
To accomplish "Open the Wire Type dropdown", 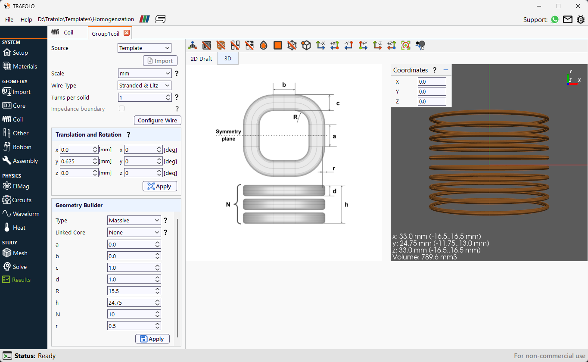I will coord(144,85).
